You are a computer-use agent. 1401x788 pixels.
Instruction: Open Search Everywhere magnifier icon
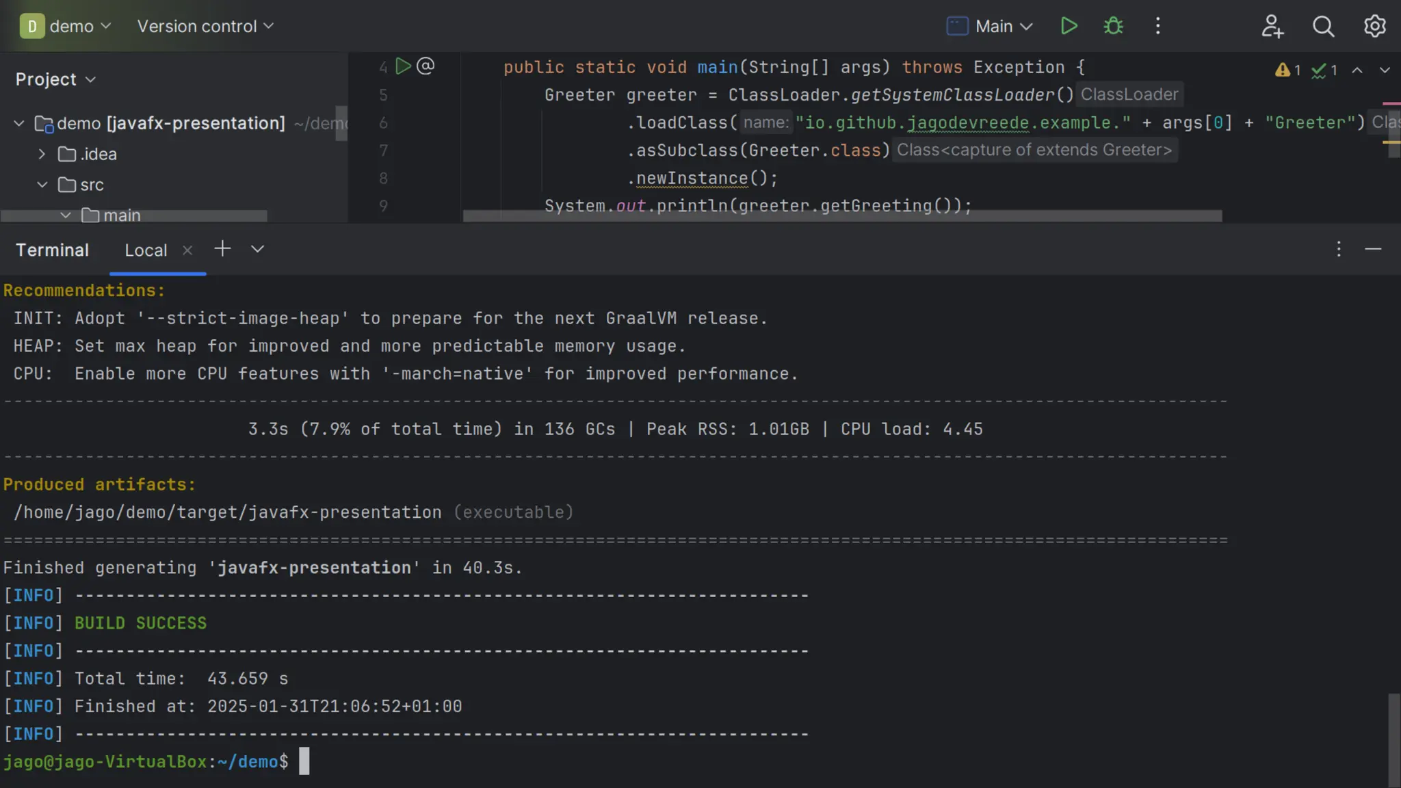point(1323,26)
